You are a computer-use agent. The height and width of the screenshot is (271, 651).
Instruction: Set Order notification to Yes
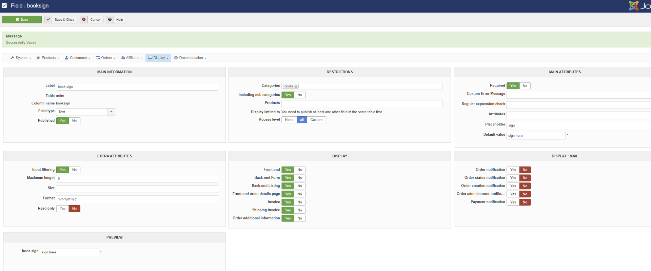[x=513, y=170]
